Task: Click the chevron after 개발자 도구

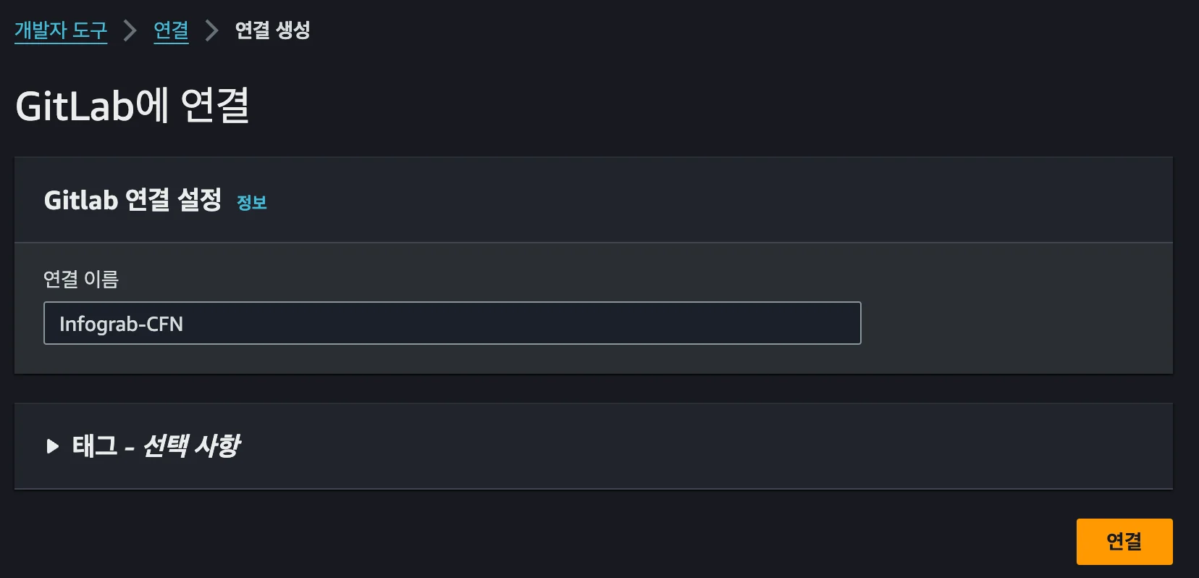Action: click(x=130, y=30)
